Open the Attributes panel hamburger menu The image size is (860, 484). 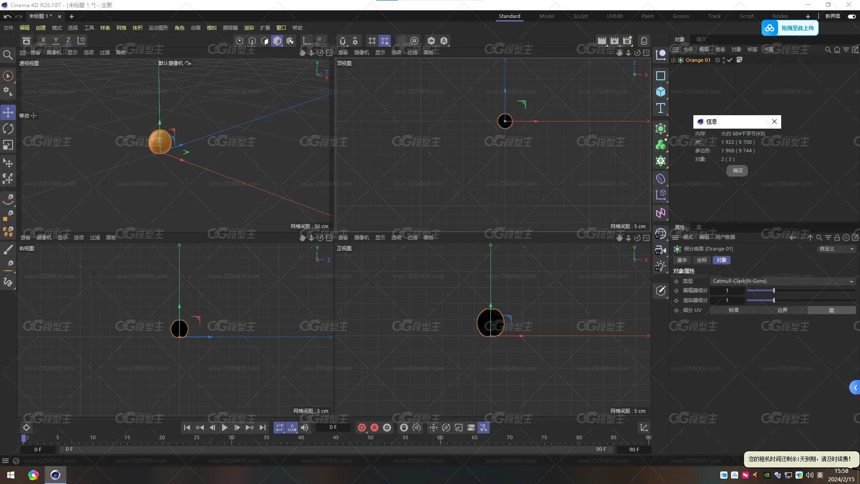(675, 237)
